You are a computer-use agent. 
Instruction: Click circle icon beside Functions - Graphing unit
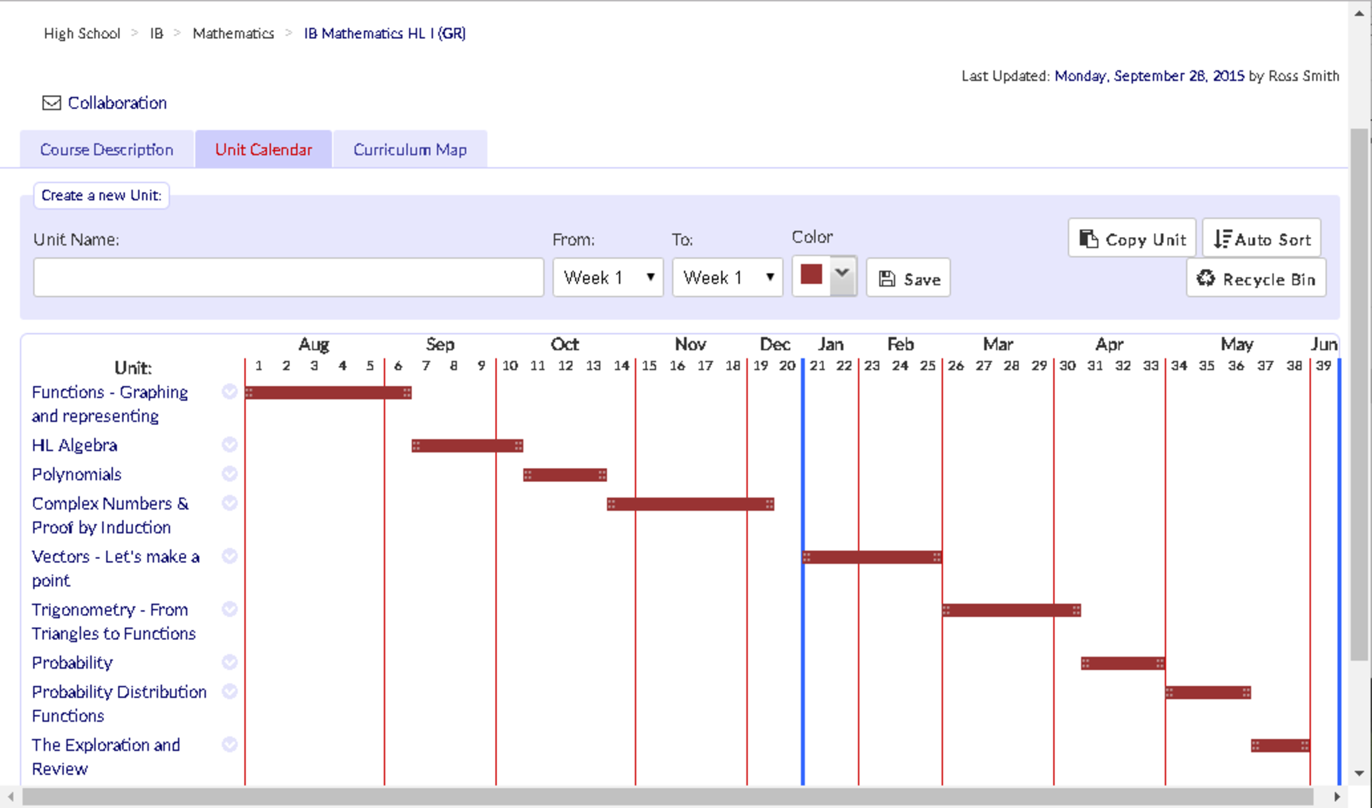coord(230,392)
